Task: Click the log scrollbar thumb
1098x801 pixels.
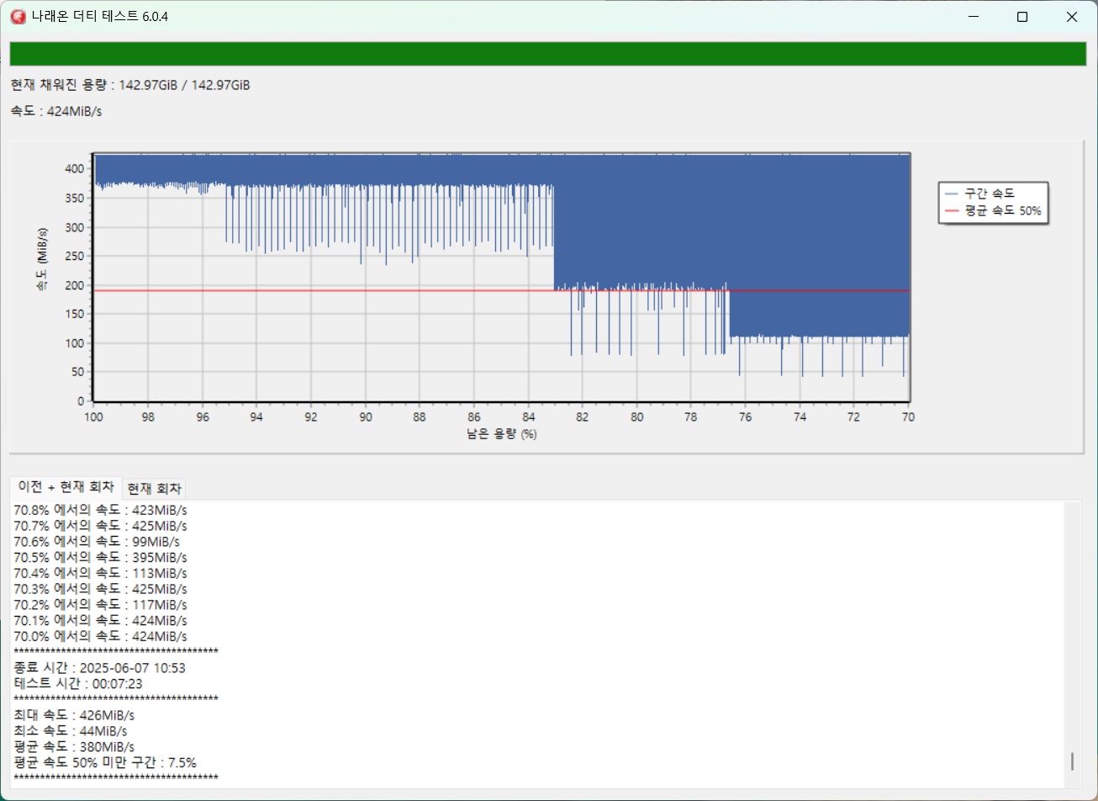Action: click(x=1071, y=761)
